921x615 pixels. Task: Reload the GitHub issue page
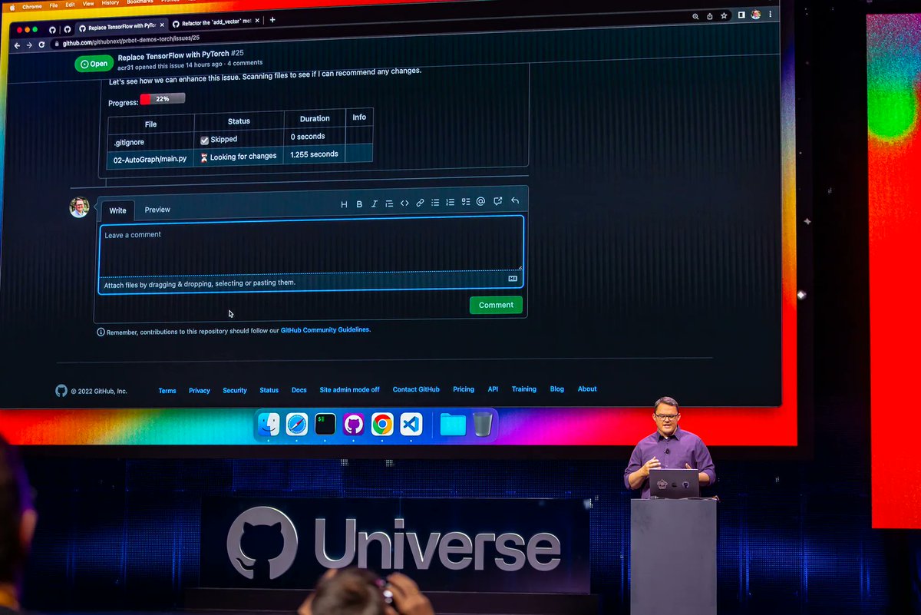coord(41,45)
